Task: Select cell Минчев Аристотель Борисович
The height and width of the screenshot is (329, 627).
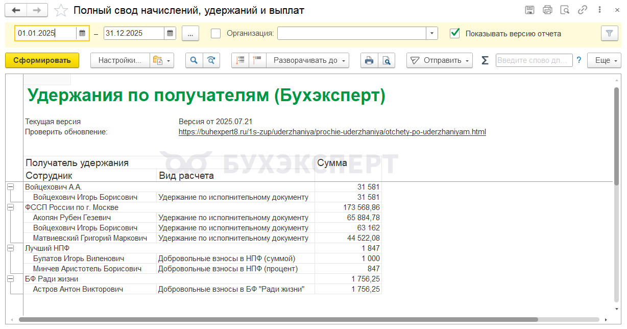Action: point(90,269)
